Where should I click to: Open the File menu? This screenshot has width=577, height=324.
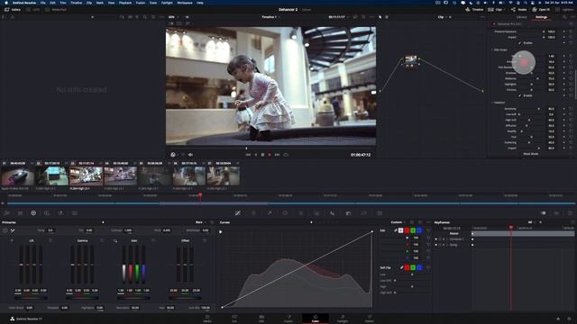click(x=43, y=3)
